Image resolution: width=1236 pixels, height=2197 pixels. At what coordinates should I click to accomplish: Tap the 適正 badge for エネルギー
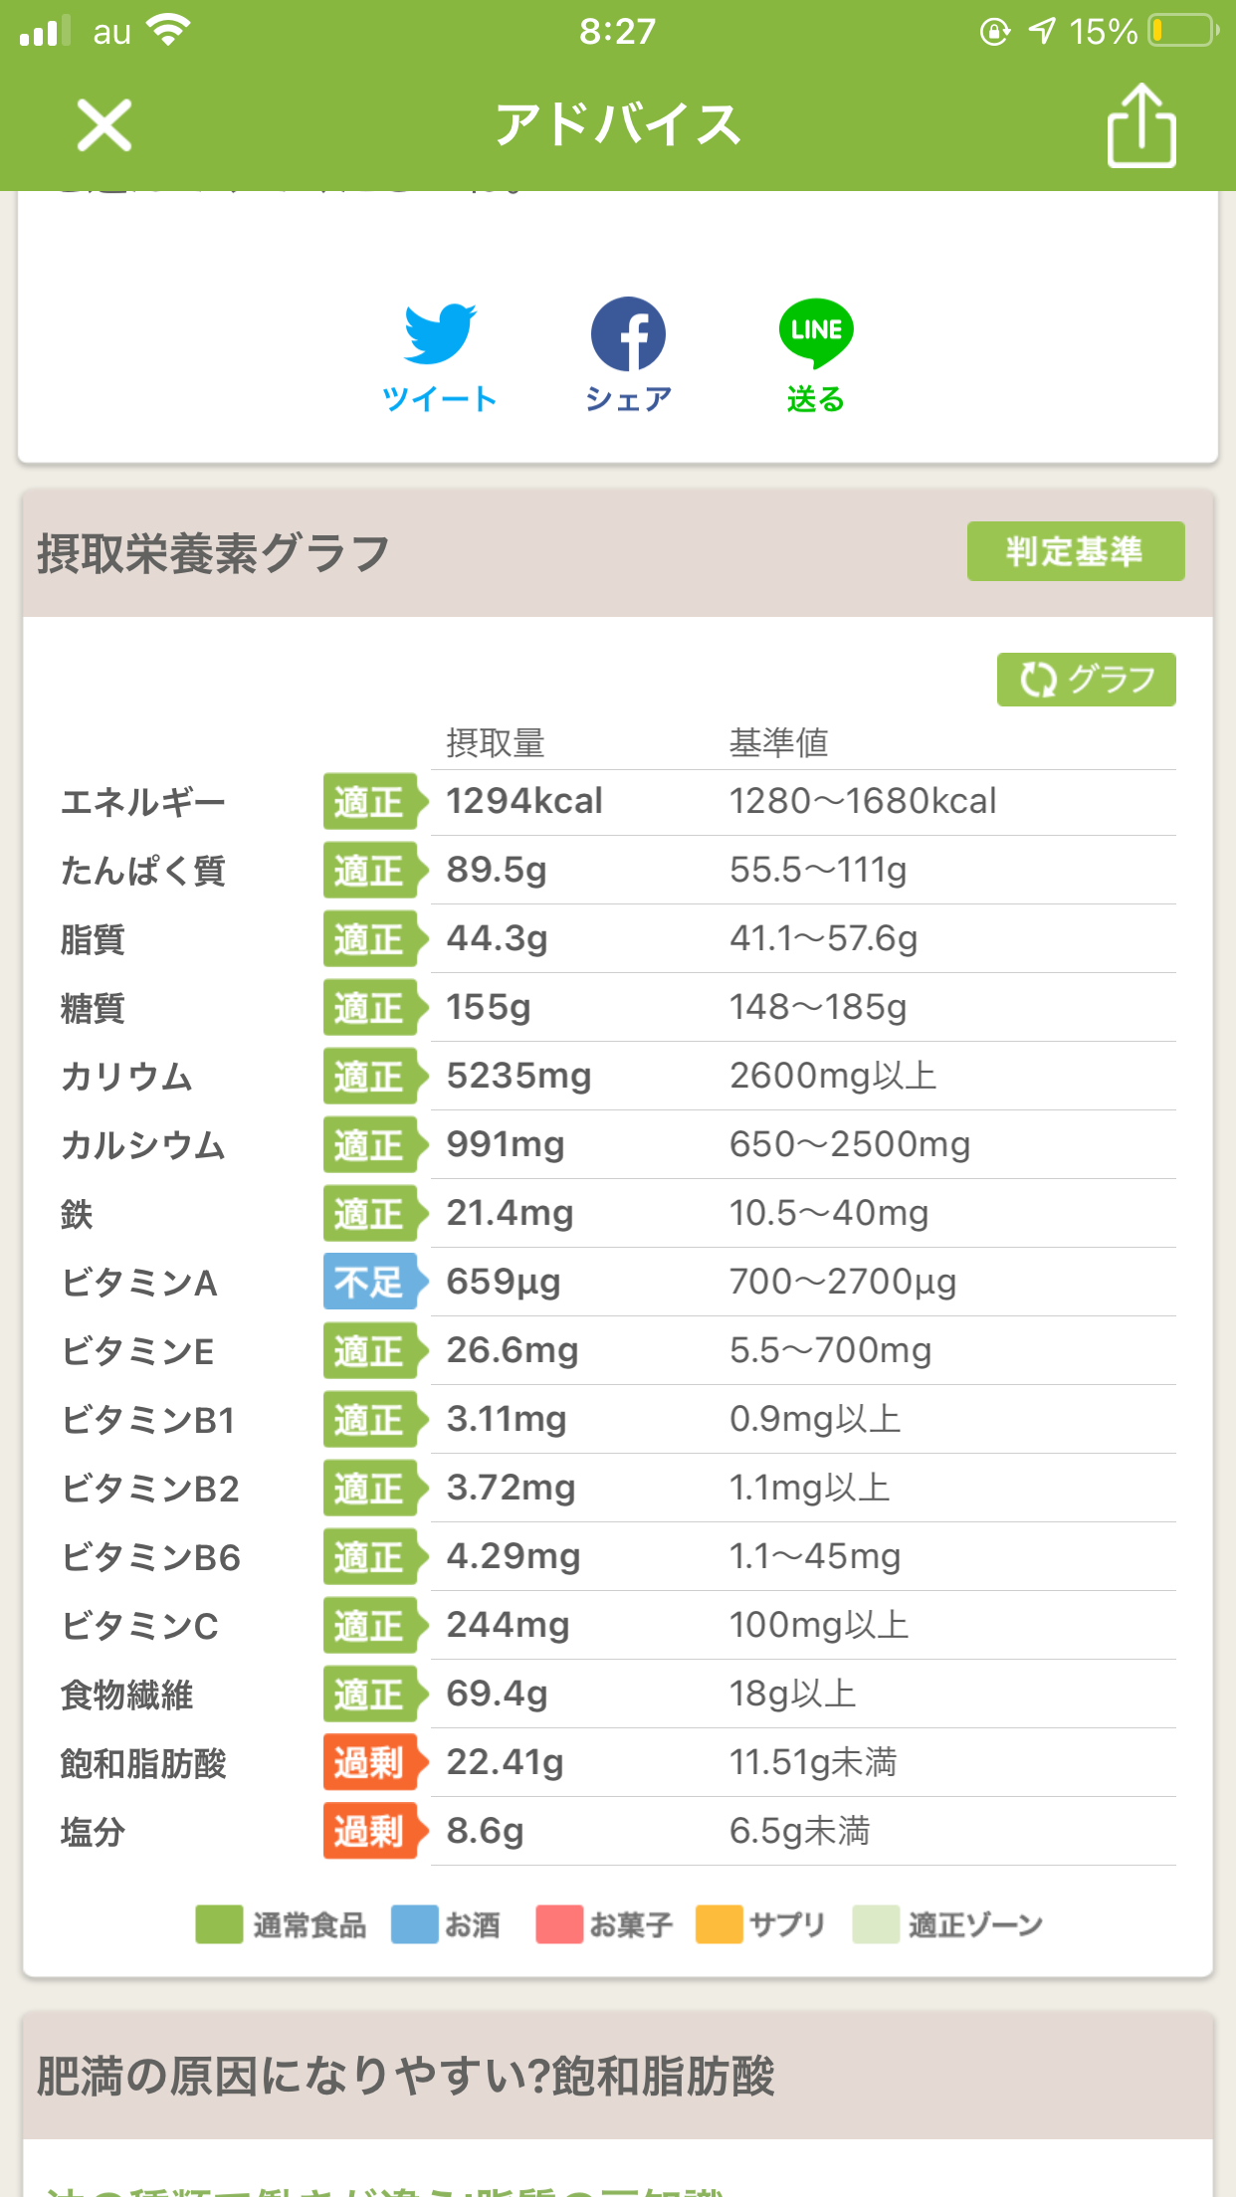(x=374, y=801)
